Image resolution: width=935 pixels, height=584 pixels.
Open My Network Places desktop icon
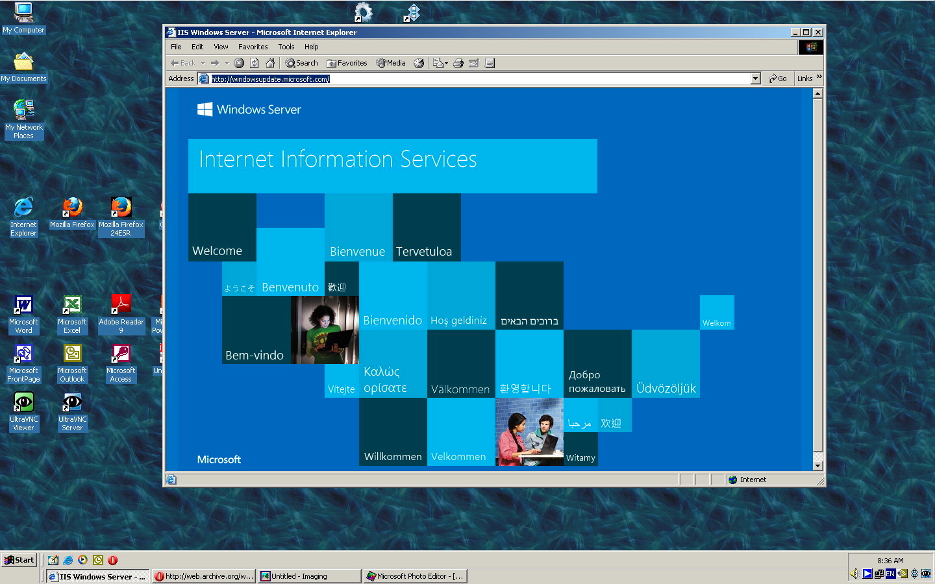[x=23, y=119]
